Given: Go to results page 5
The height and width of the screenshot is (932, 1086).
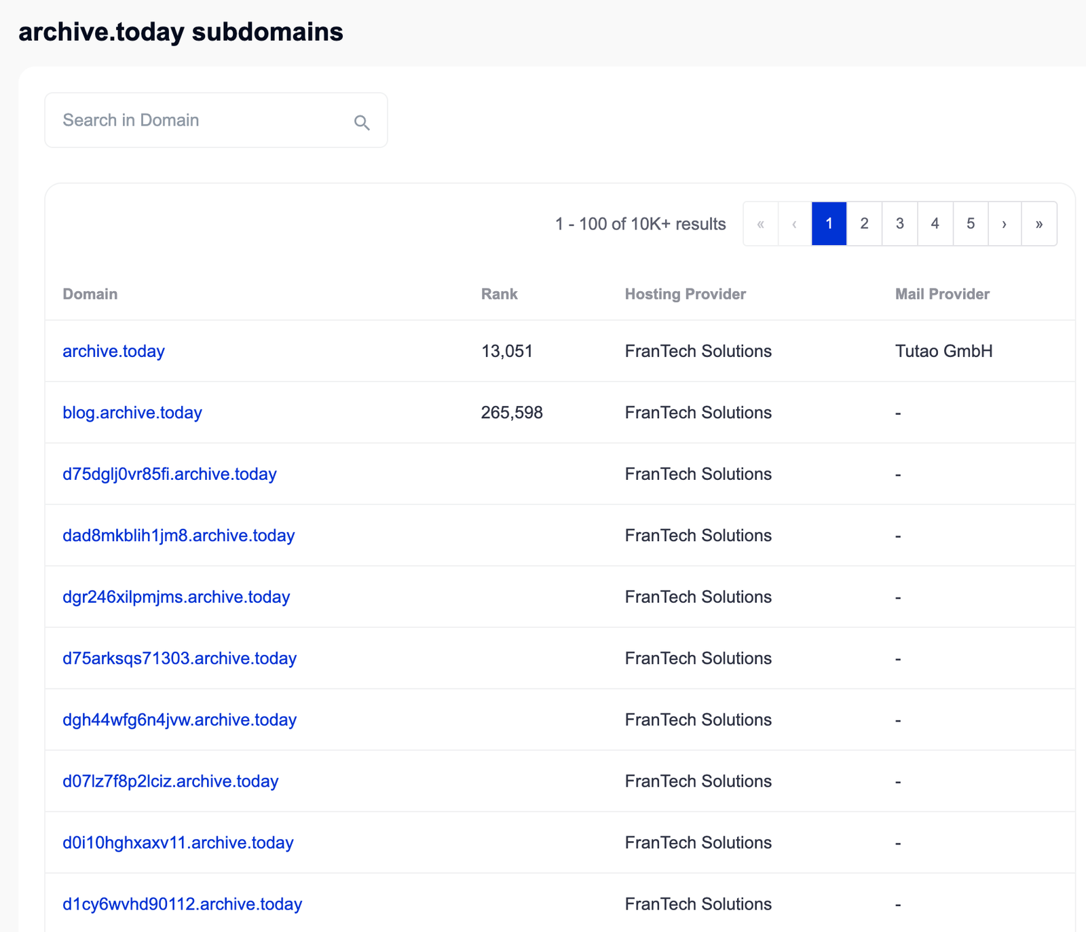Looking at the screenshot, I should tap(971, 223).
